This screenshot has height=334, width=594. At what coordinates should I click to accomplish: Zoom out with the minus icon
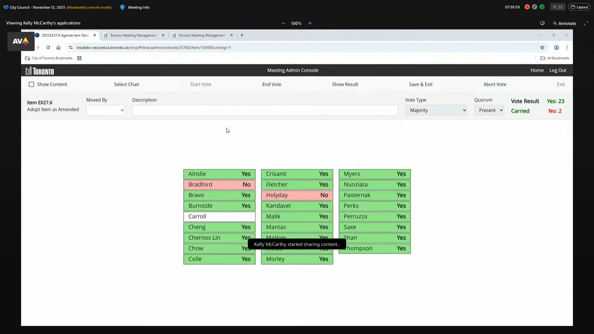click(283, 23)
